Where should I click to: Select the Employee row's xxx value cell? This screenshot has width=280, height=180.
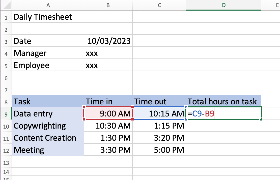pyautogui.click(x=108, y=65)
